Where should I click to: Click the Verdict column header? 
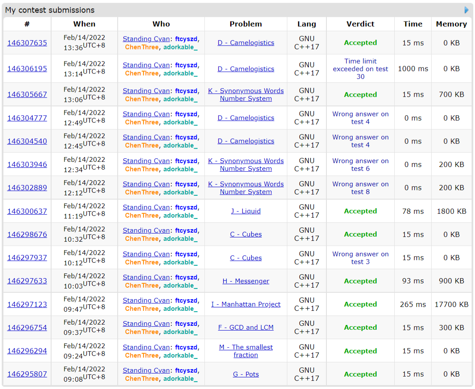(x=360, y=24)
